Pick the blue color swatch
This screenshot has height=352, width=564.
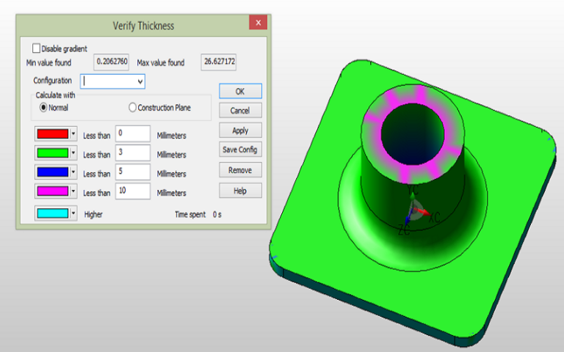pos(53,172)
